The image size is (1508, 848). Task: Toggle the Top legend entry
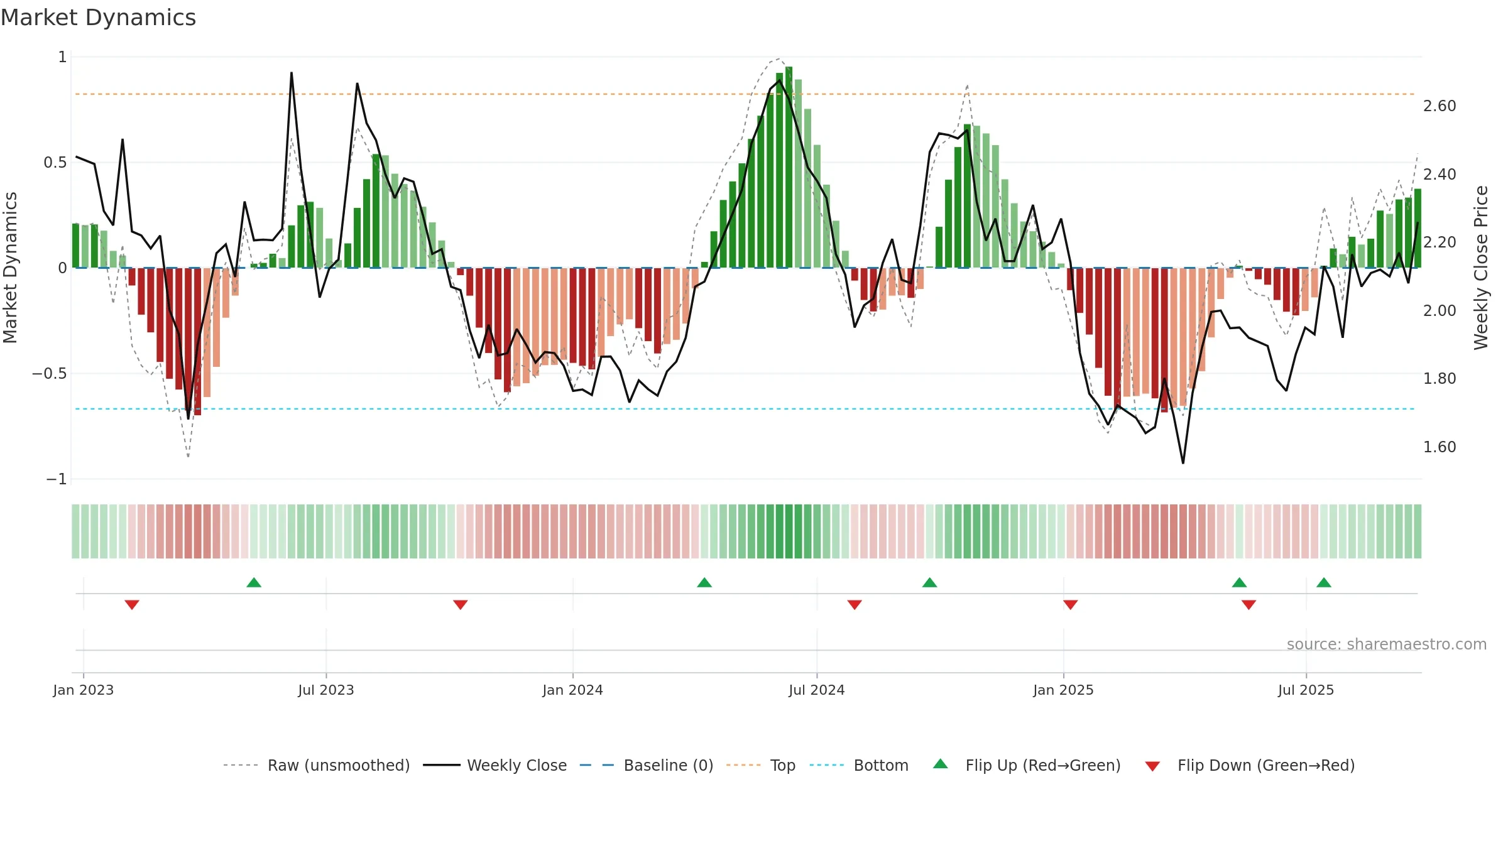[x=761, y=765]
